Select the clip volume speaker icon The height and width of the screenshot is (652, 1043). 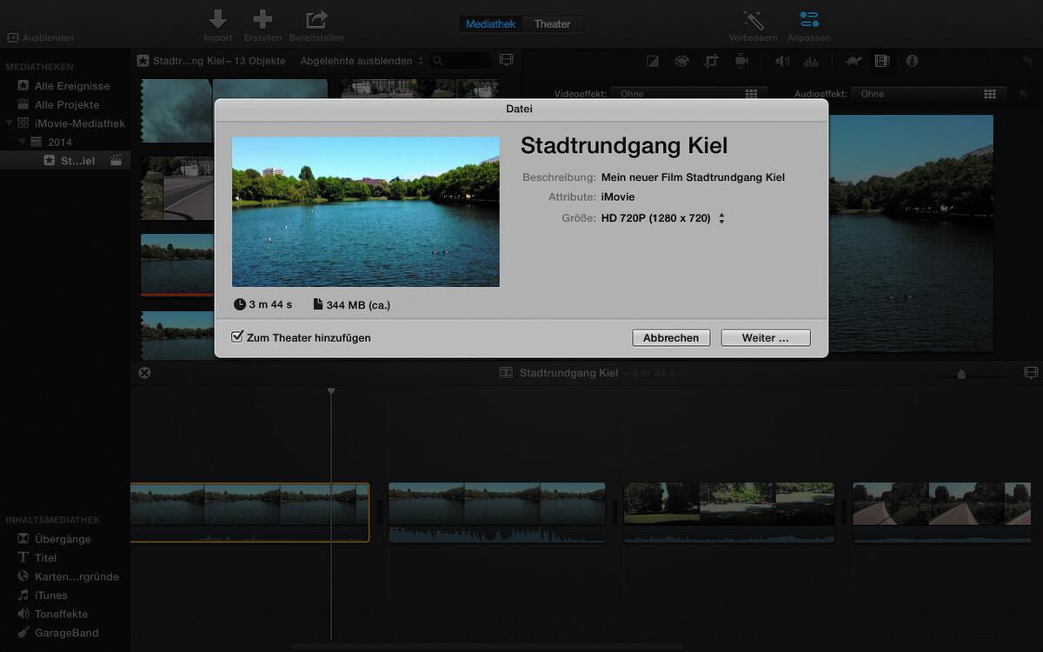[781, 61]
